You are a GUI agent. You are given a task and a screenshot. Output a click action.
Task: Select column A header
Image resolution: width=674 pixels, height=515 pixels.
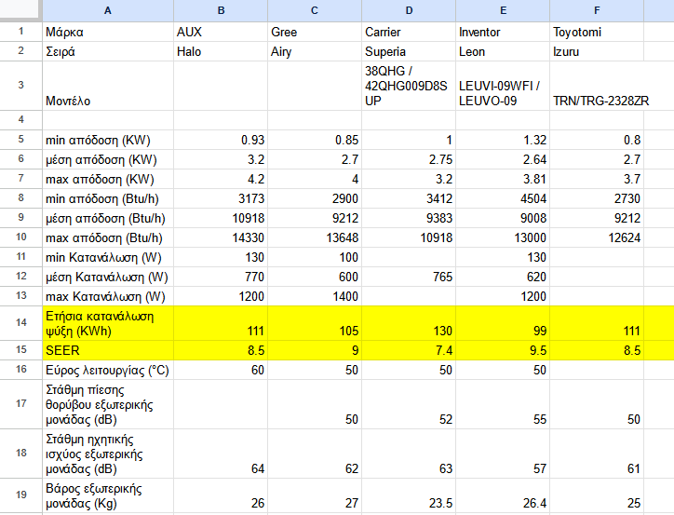coord(108,11)
